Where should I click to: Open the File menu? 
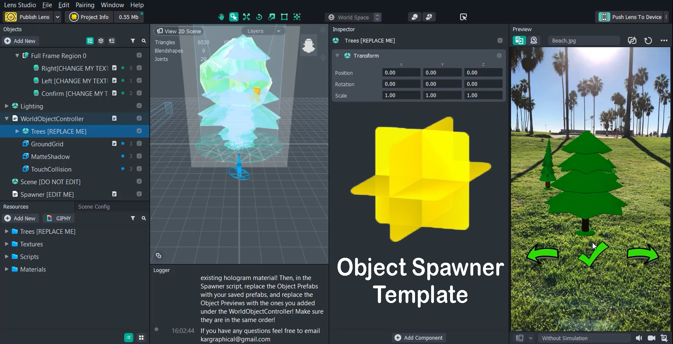click(x=47, y=5)
